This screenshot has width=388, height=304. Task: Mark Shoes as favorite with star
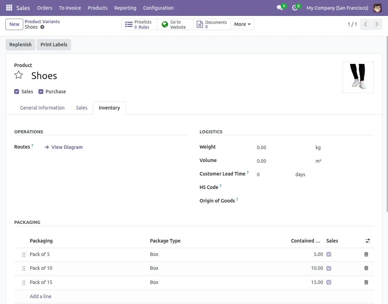(x=19, y=75)
